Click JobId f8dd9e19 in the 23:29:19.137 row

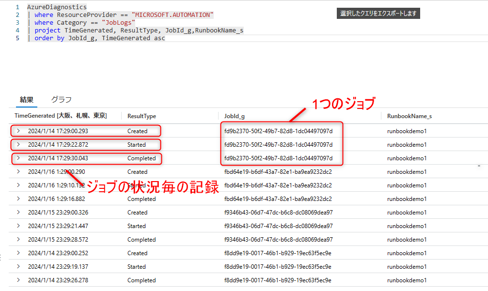pyautogui.click(x=278, y=266)
